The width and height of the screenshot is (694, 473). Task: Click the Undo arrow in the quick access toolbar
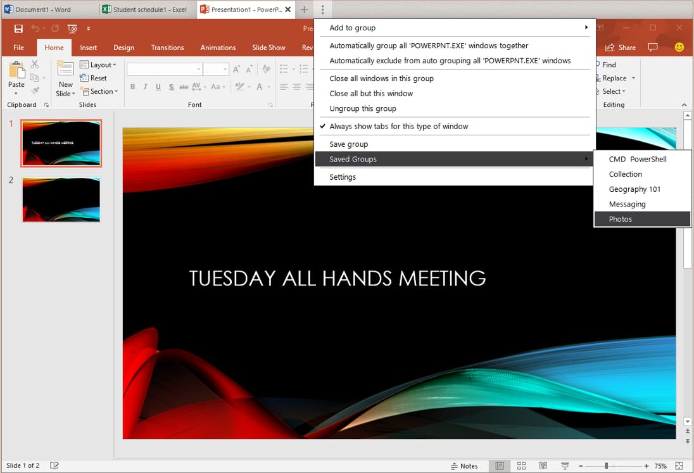coord(35,28)
